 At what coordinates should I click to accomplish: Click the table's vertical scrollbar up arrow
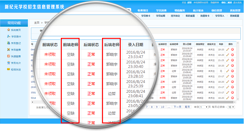(238, 43)
